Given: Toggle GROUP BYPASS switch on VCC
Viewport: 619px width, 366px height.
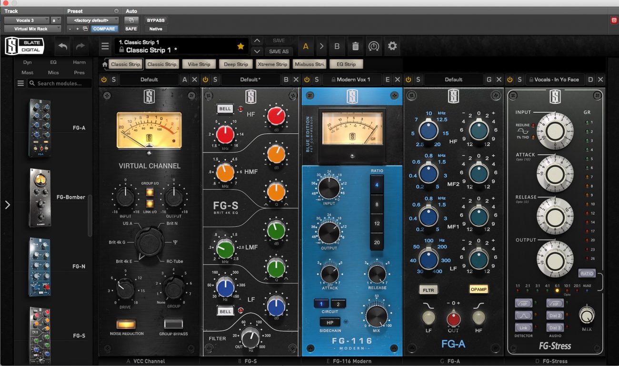Looking at the screenshot, I should [173, 324].
